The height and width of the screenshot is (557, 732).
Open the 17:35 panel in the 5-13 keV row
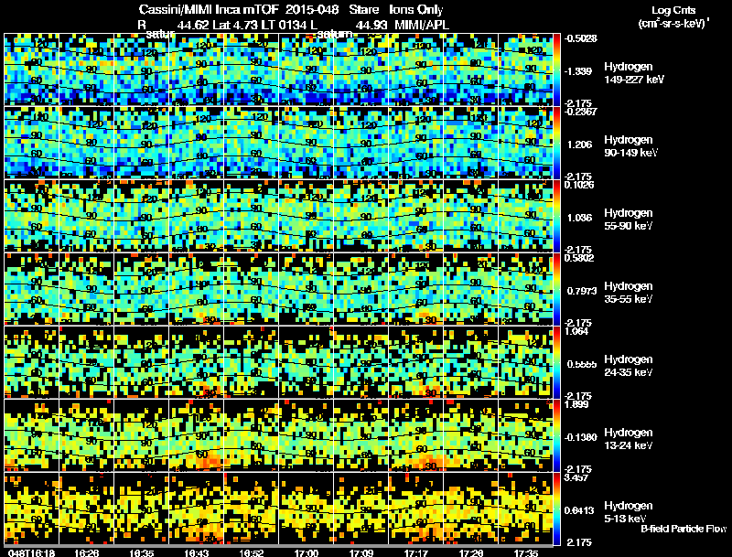point(525,509)
